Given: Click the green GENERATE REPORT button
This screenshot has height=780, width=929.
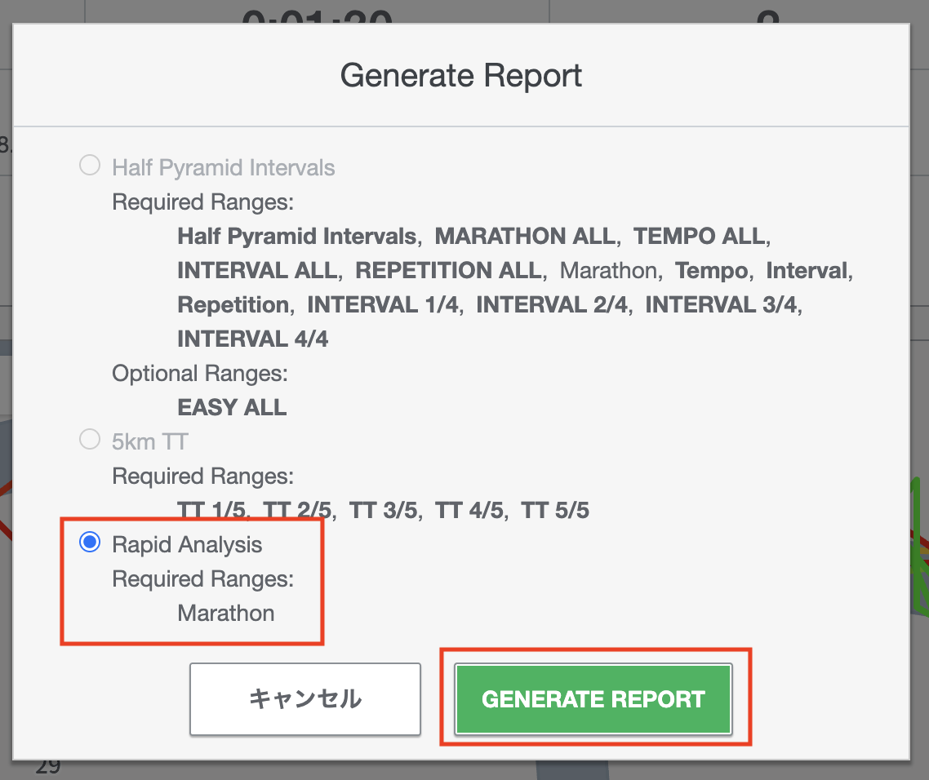Looking at the screenshot, I should click(x=593, y=699).
